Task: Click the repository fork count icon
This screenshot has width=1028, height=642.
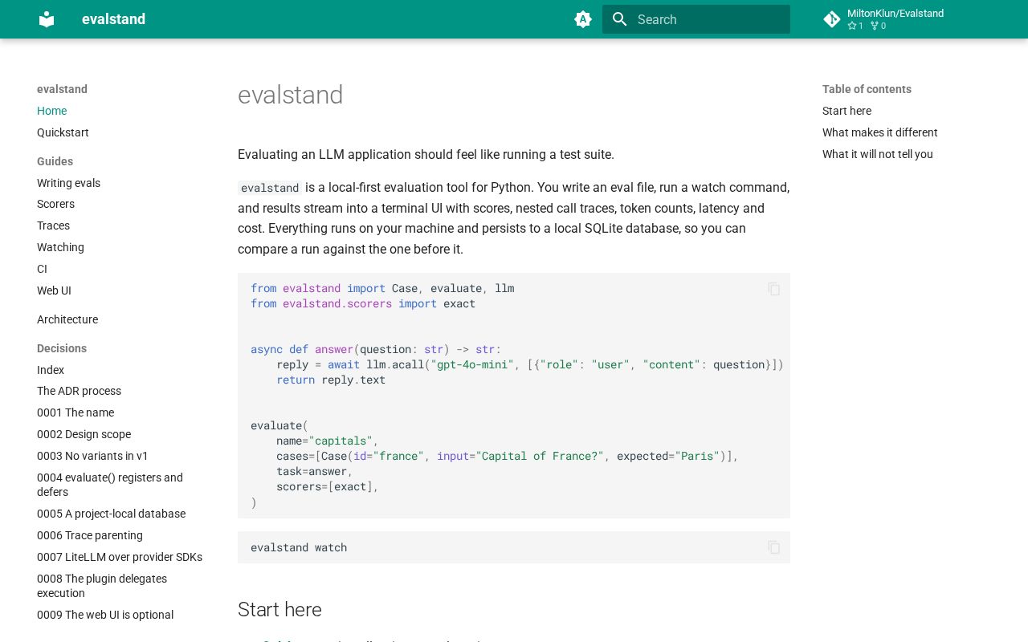Action: coord(875,26)
